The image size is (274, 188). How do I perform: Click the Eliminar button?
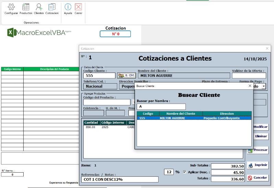(x=261, y=136)
